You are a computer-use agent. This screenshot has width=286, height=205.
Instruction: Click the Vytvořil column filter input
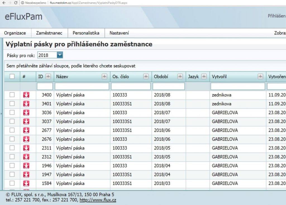(x=237, y=86)
